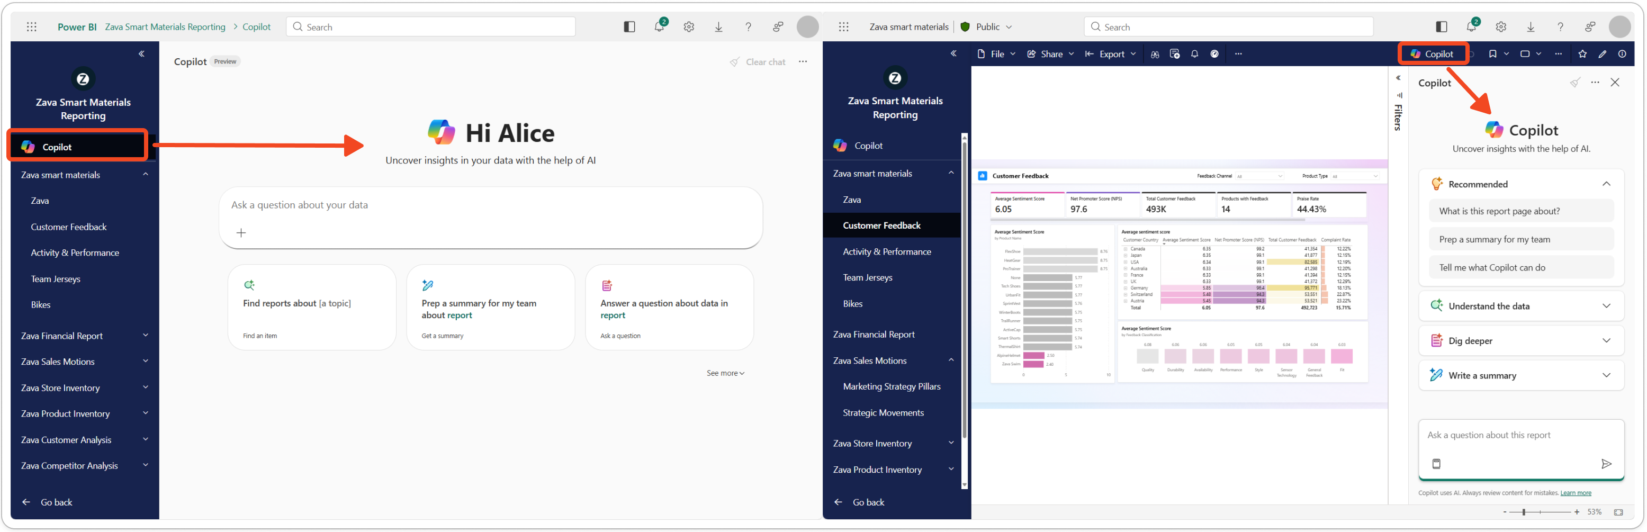1647x532 pixels.
Task: Open the Export dropdown in report toolbar
Action: click(x=1111, y=55)
